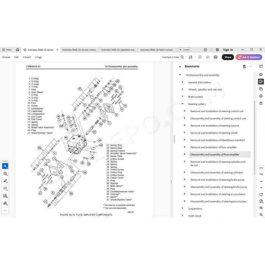Close the active Komatsu 960E-2K servic.. tab
The height and width of the screenshot is (265, 265).
pyautogui.click(x=57, y=50)
